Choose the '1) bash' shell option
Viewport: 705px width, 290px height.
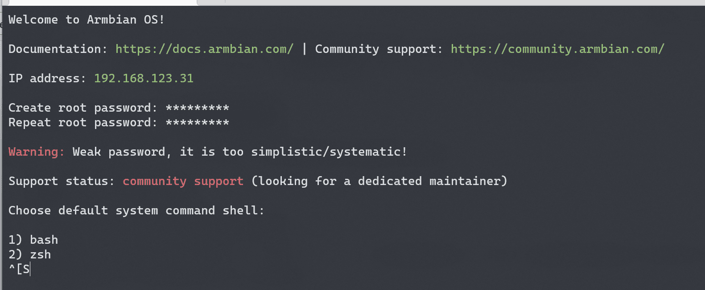[x=33, y=240]
